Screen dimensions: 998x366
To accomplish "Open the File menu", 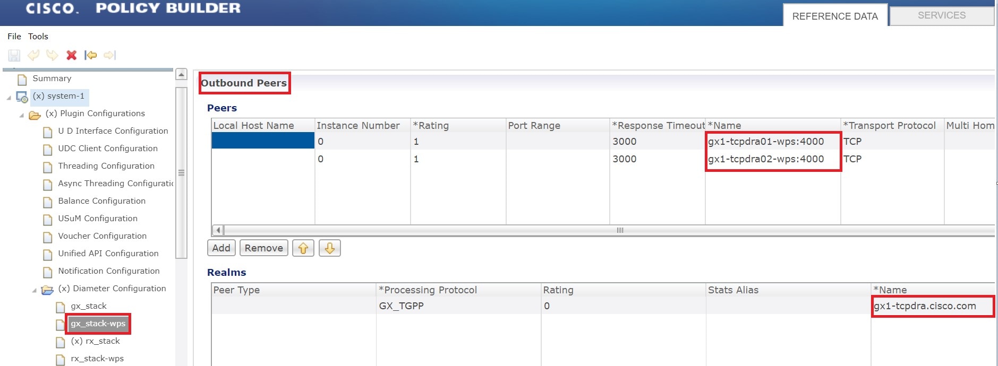I will point(14,36).
